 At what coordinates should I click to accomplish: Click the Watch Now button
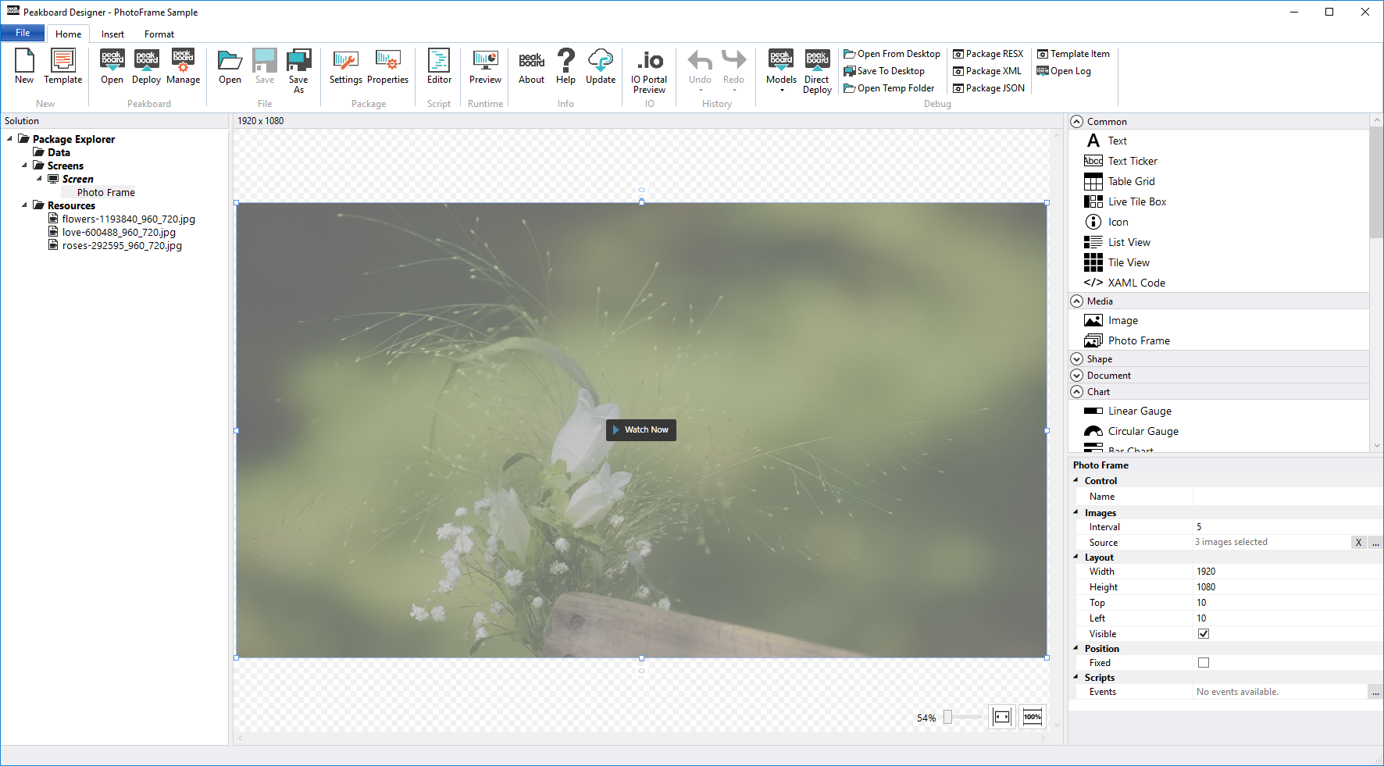click(x=641, y=430)
